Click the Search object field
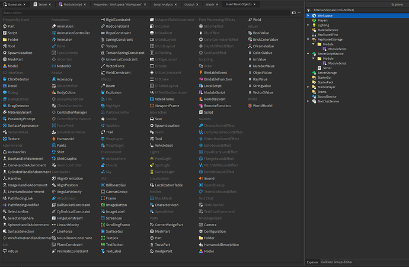409x267 pixels. pos(146,12)
